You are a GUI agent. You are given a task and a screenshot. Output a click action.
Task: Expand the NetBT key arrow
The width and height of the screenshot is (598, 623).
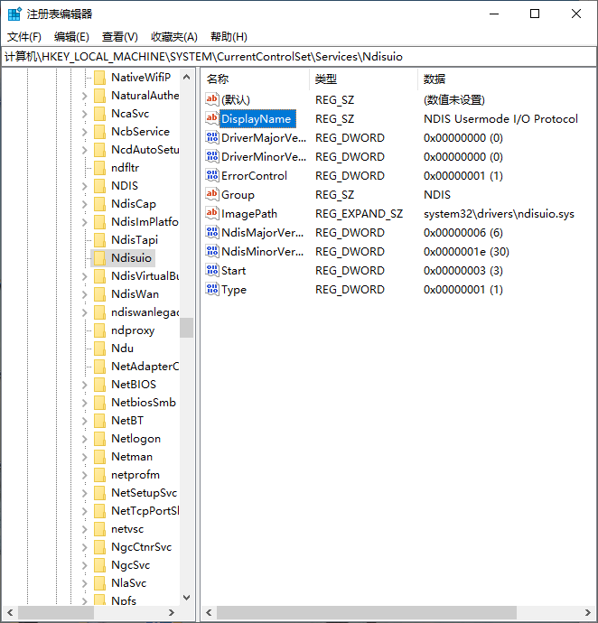86,421
